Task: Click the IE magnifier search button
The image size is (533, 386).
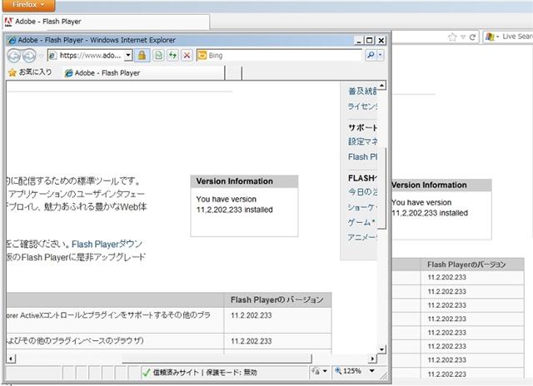Action: point(371,55)
